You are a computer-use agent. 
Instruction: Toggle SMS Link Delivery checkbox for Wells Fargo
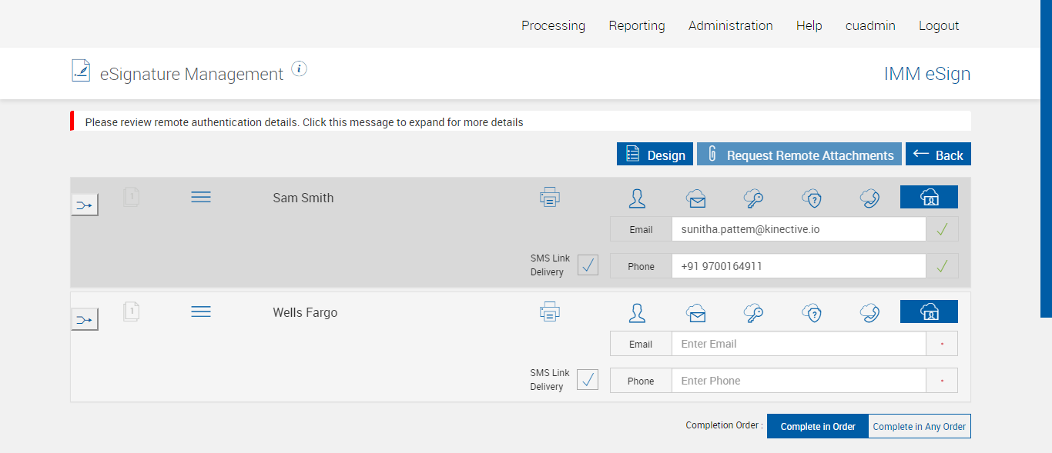pyautogui.click(x=588, y=380)
